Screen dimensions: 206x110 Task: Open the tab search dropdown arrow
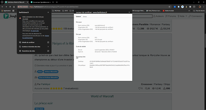(x=2, y=2)
